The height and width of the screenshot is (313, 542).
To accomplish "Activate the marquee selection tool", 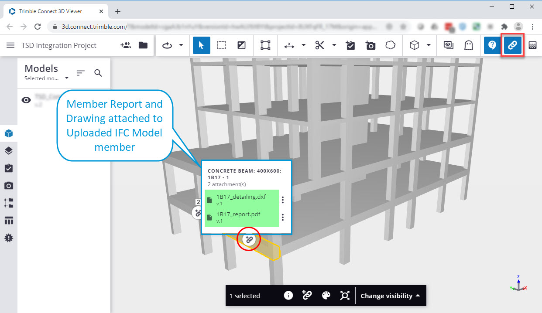I will pyautogui.click(x=221, y=45).
